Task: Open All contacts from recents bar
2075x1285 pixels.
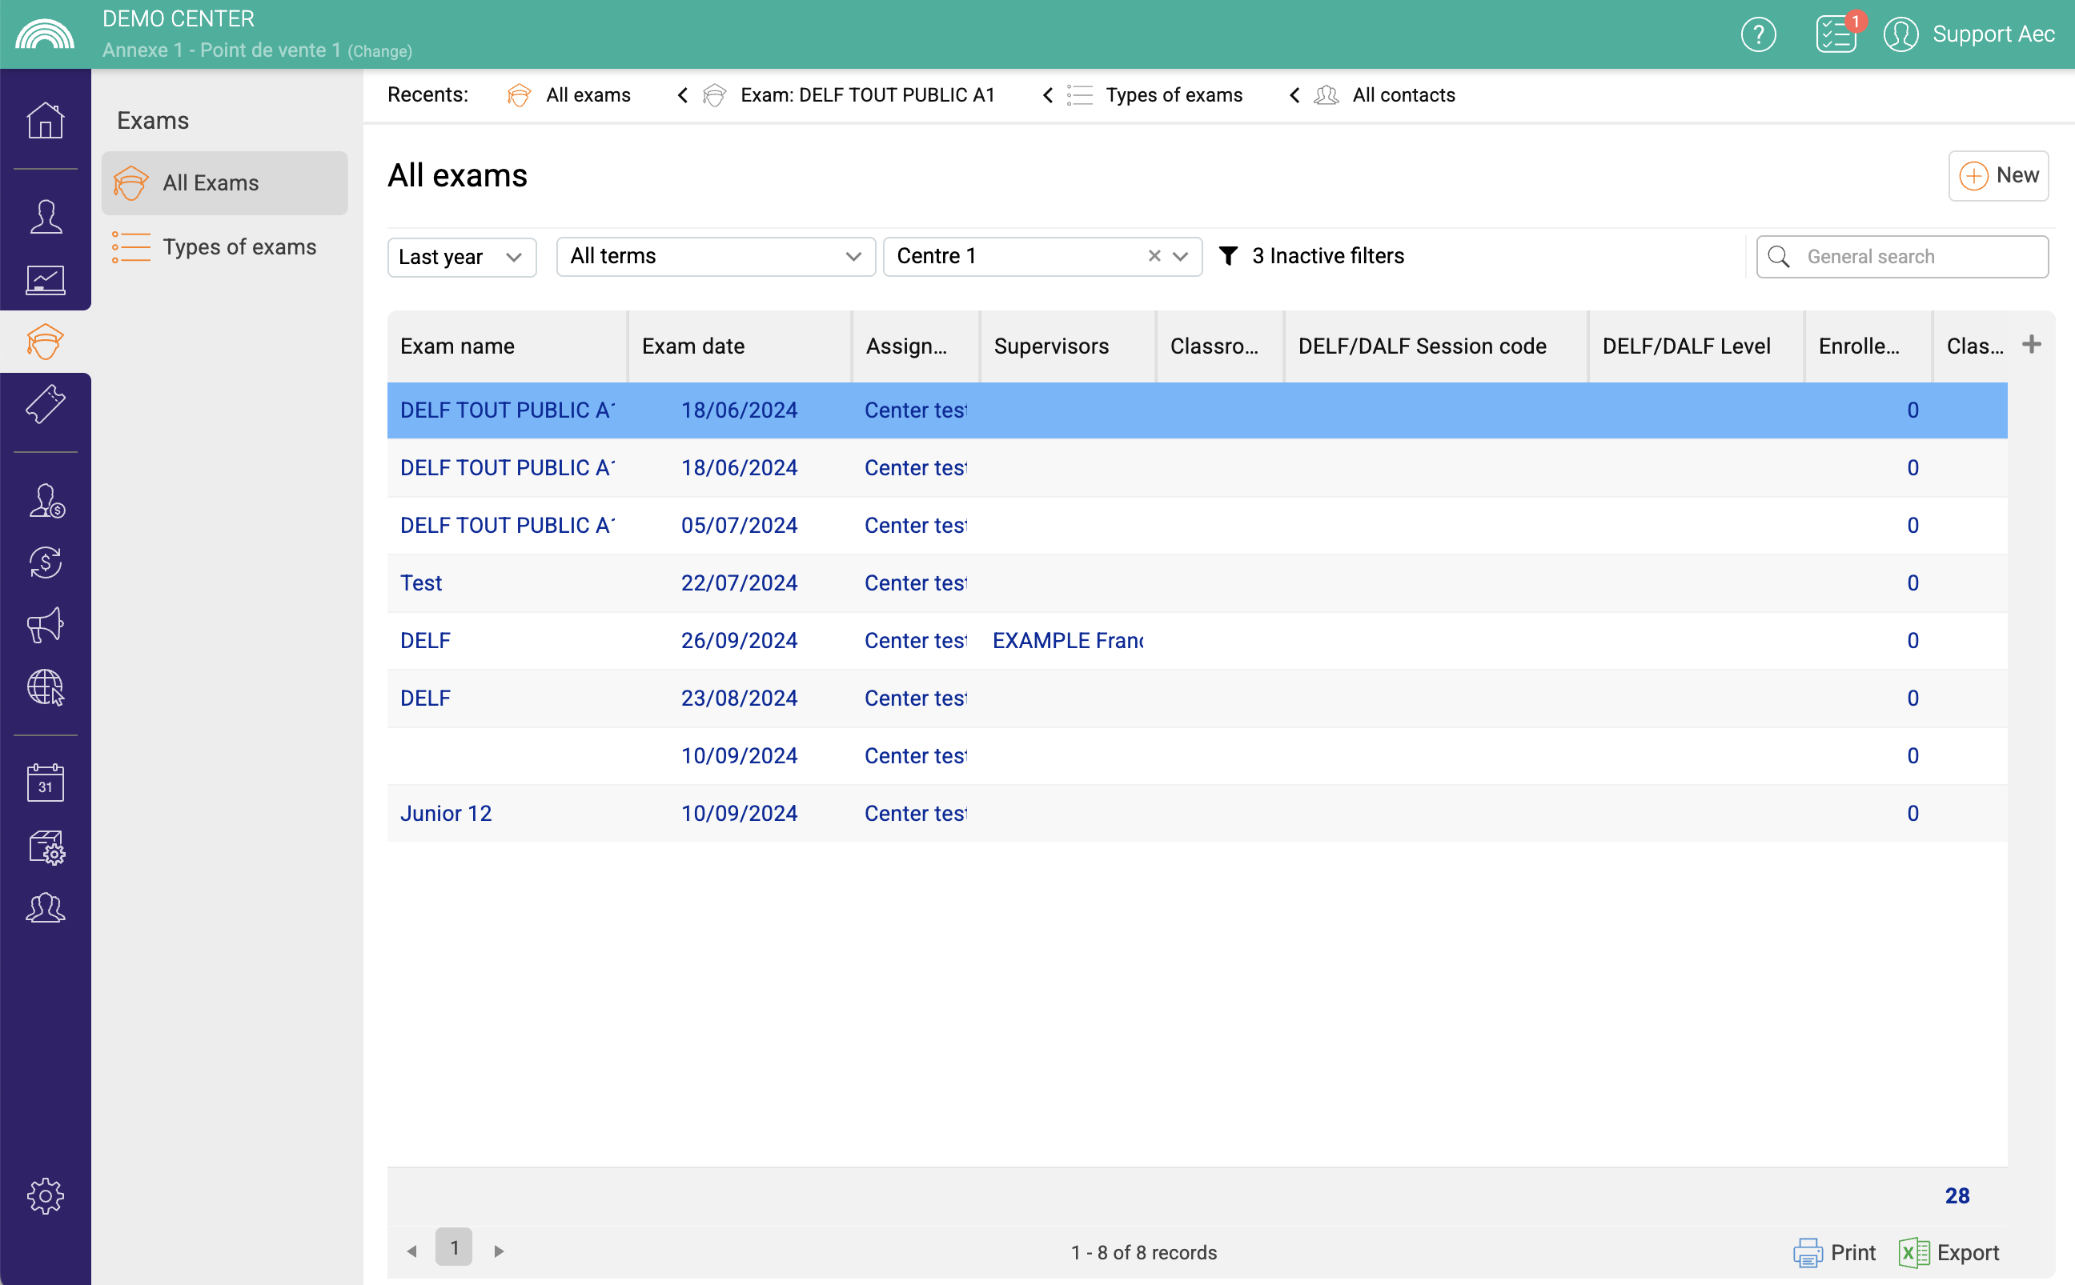Action: point(1403,95)
